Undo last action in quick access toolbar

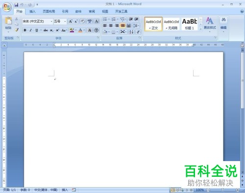coord(22,5)
